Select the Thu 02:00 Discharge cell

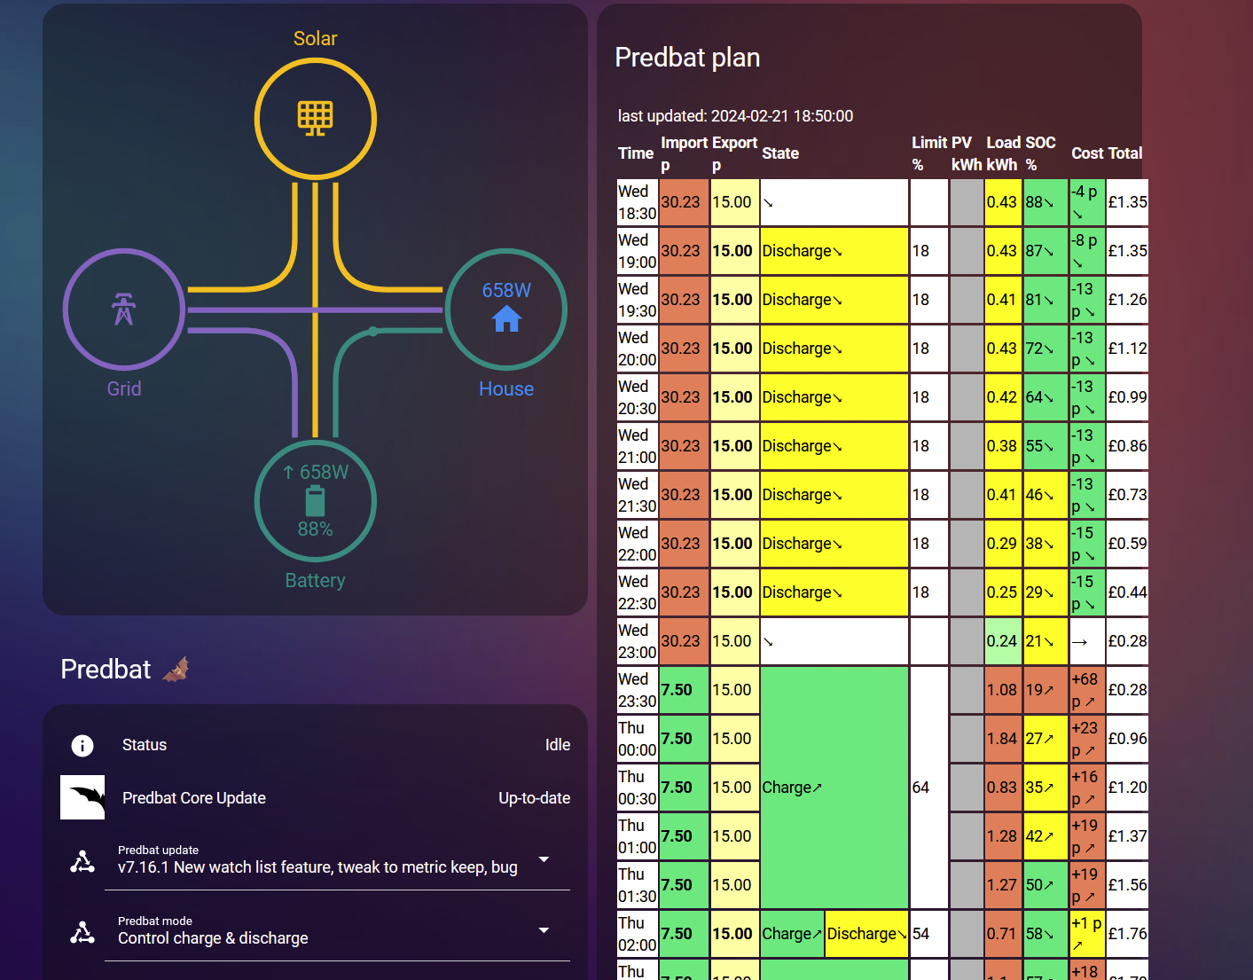pyautogui.click(x=866, y=934)
